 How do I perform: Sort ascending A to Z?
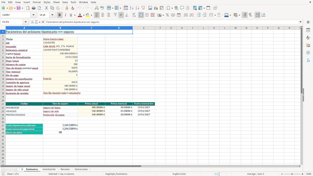132,8
